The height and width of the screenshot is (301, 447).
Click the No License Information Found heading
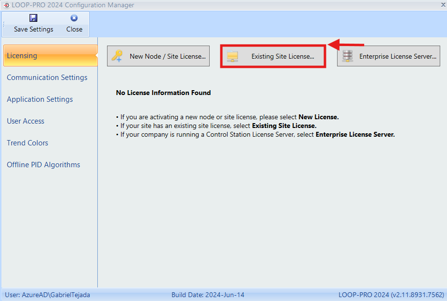pos(163,93)
